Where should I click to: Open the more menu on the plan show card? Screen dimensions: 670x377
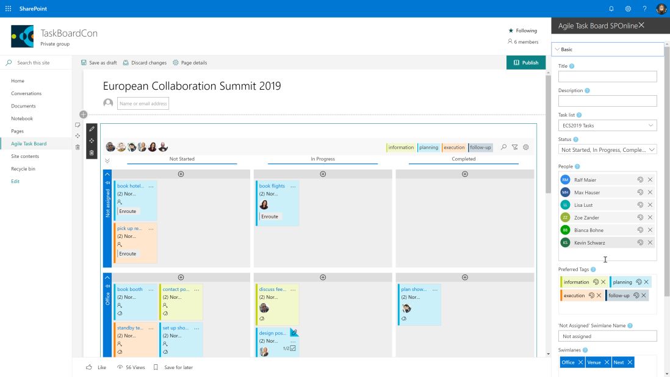coord(435,290)
